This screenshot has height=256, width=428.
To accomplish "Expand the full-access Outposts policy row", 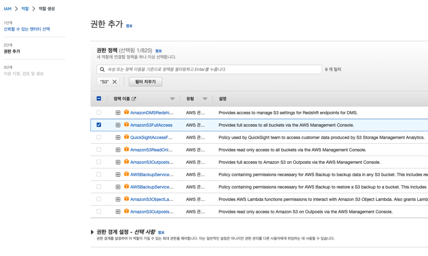I will 118,162.
